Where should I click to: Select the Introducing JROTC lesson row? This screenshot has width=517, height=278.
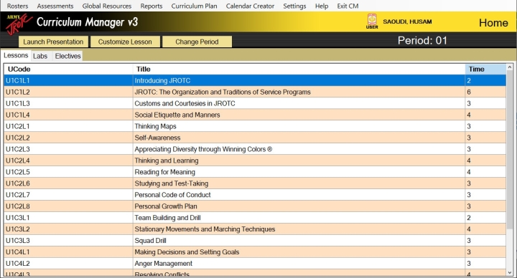(x=255, y=80)
